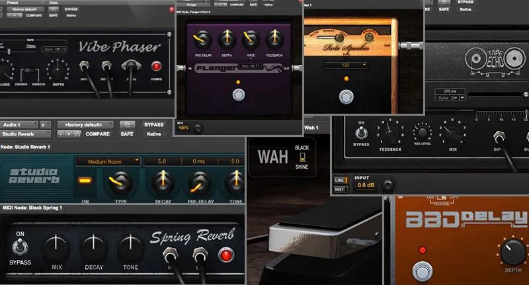Flip the Spring Reverb bypass switch

click(x=19, y=247)
